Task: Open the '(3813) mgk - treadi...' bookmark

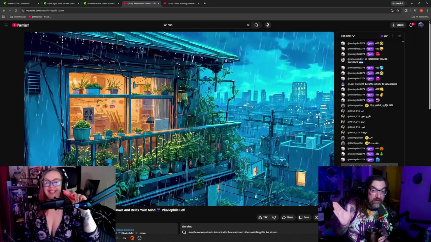Action: [x=39, y=17]
